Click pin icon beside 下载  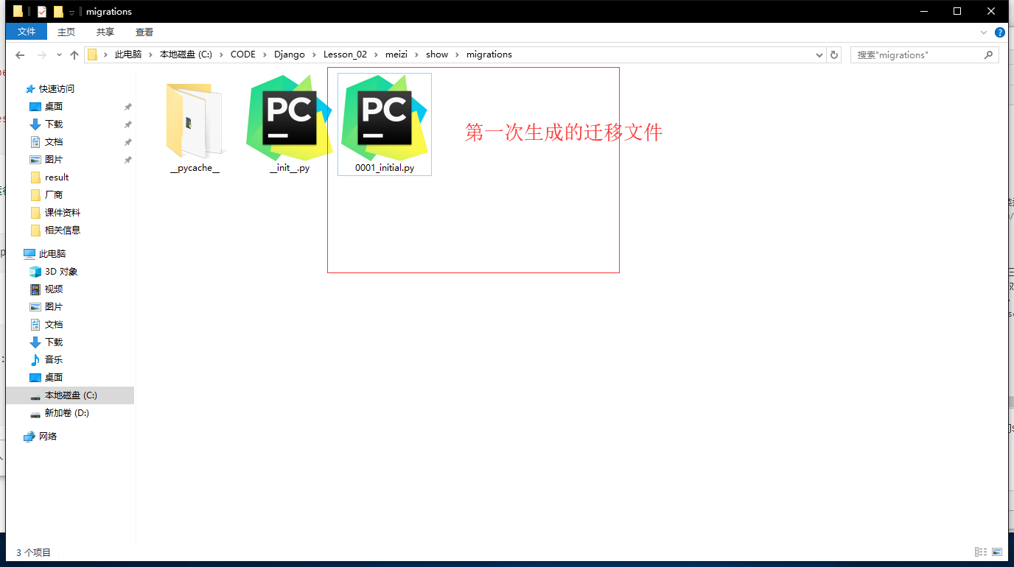(x=127, y=124)
